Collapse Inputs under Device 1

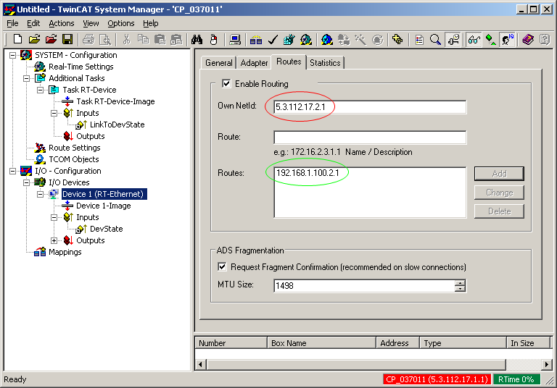pos(54,217)
